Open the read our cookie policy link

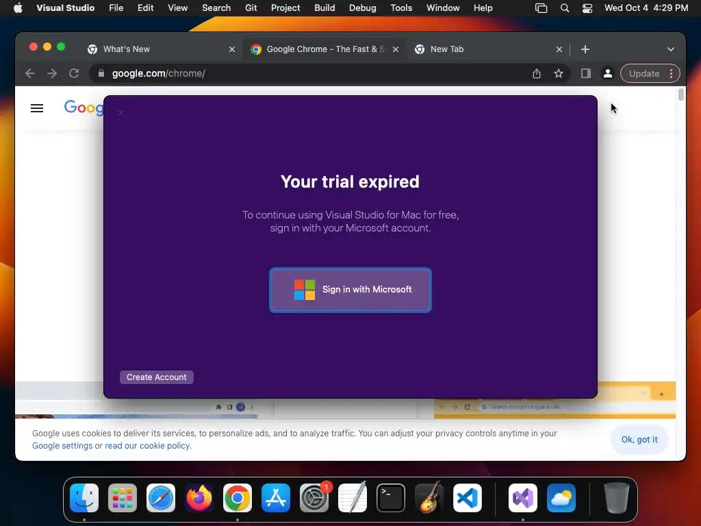[148, 445]
